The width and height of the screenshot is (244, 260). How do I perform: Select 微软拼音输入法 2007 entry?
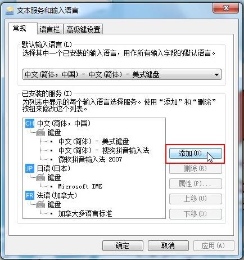(x=90, y=159)
